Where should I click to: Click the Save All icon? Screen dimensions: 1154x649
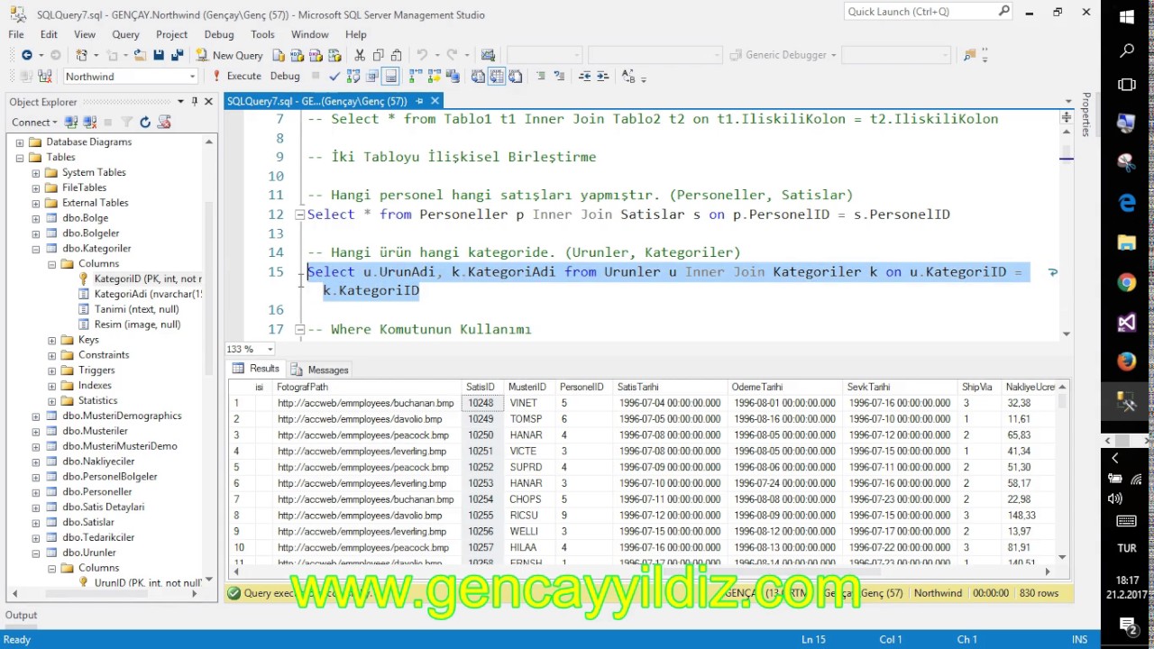point(178,55)
